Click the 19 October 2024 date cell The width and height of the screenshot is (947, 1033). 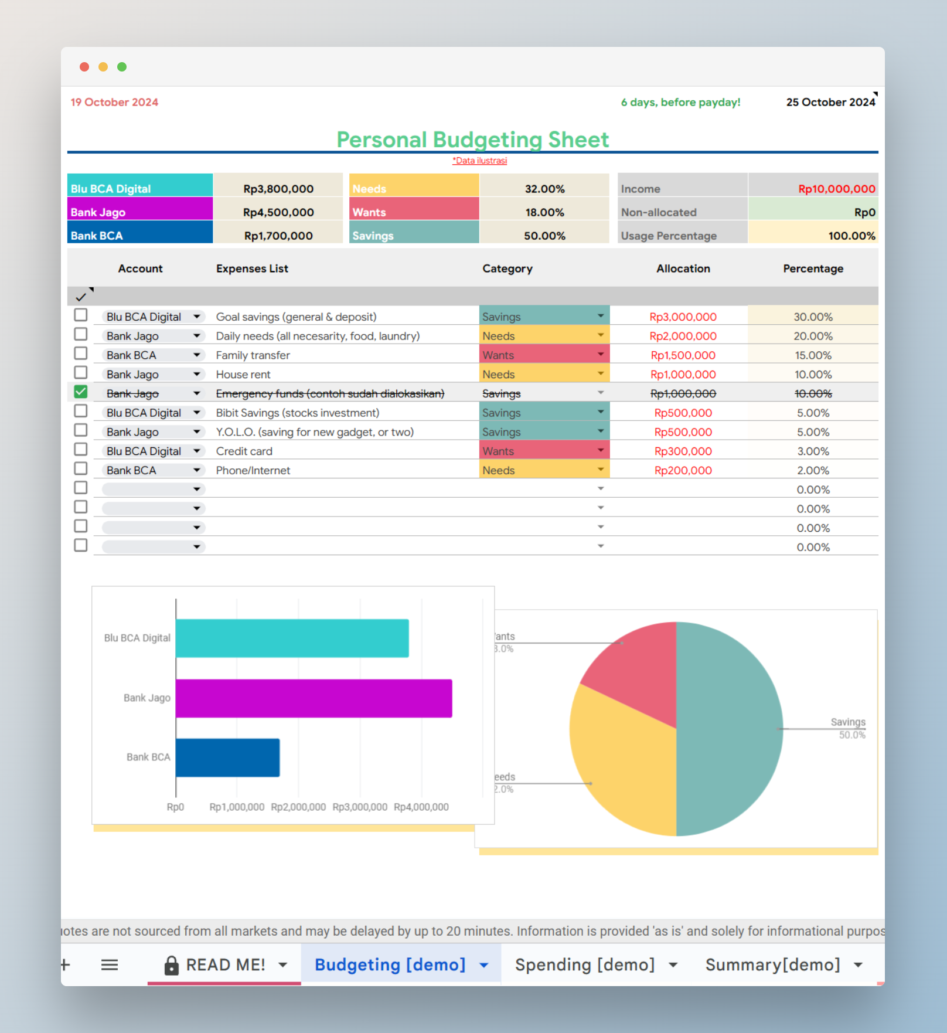tap(114, 102)
